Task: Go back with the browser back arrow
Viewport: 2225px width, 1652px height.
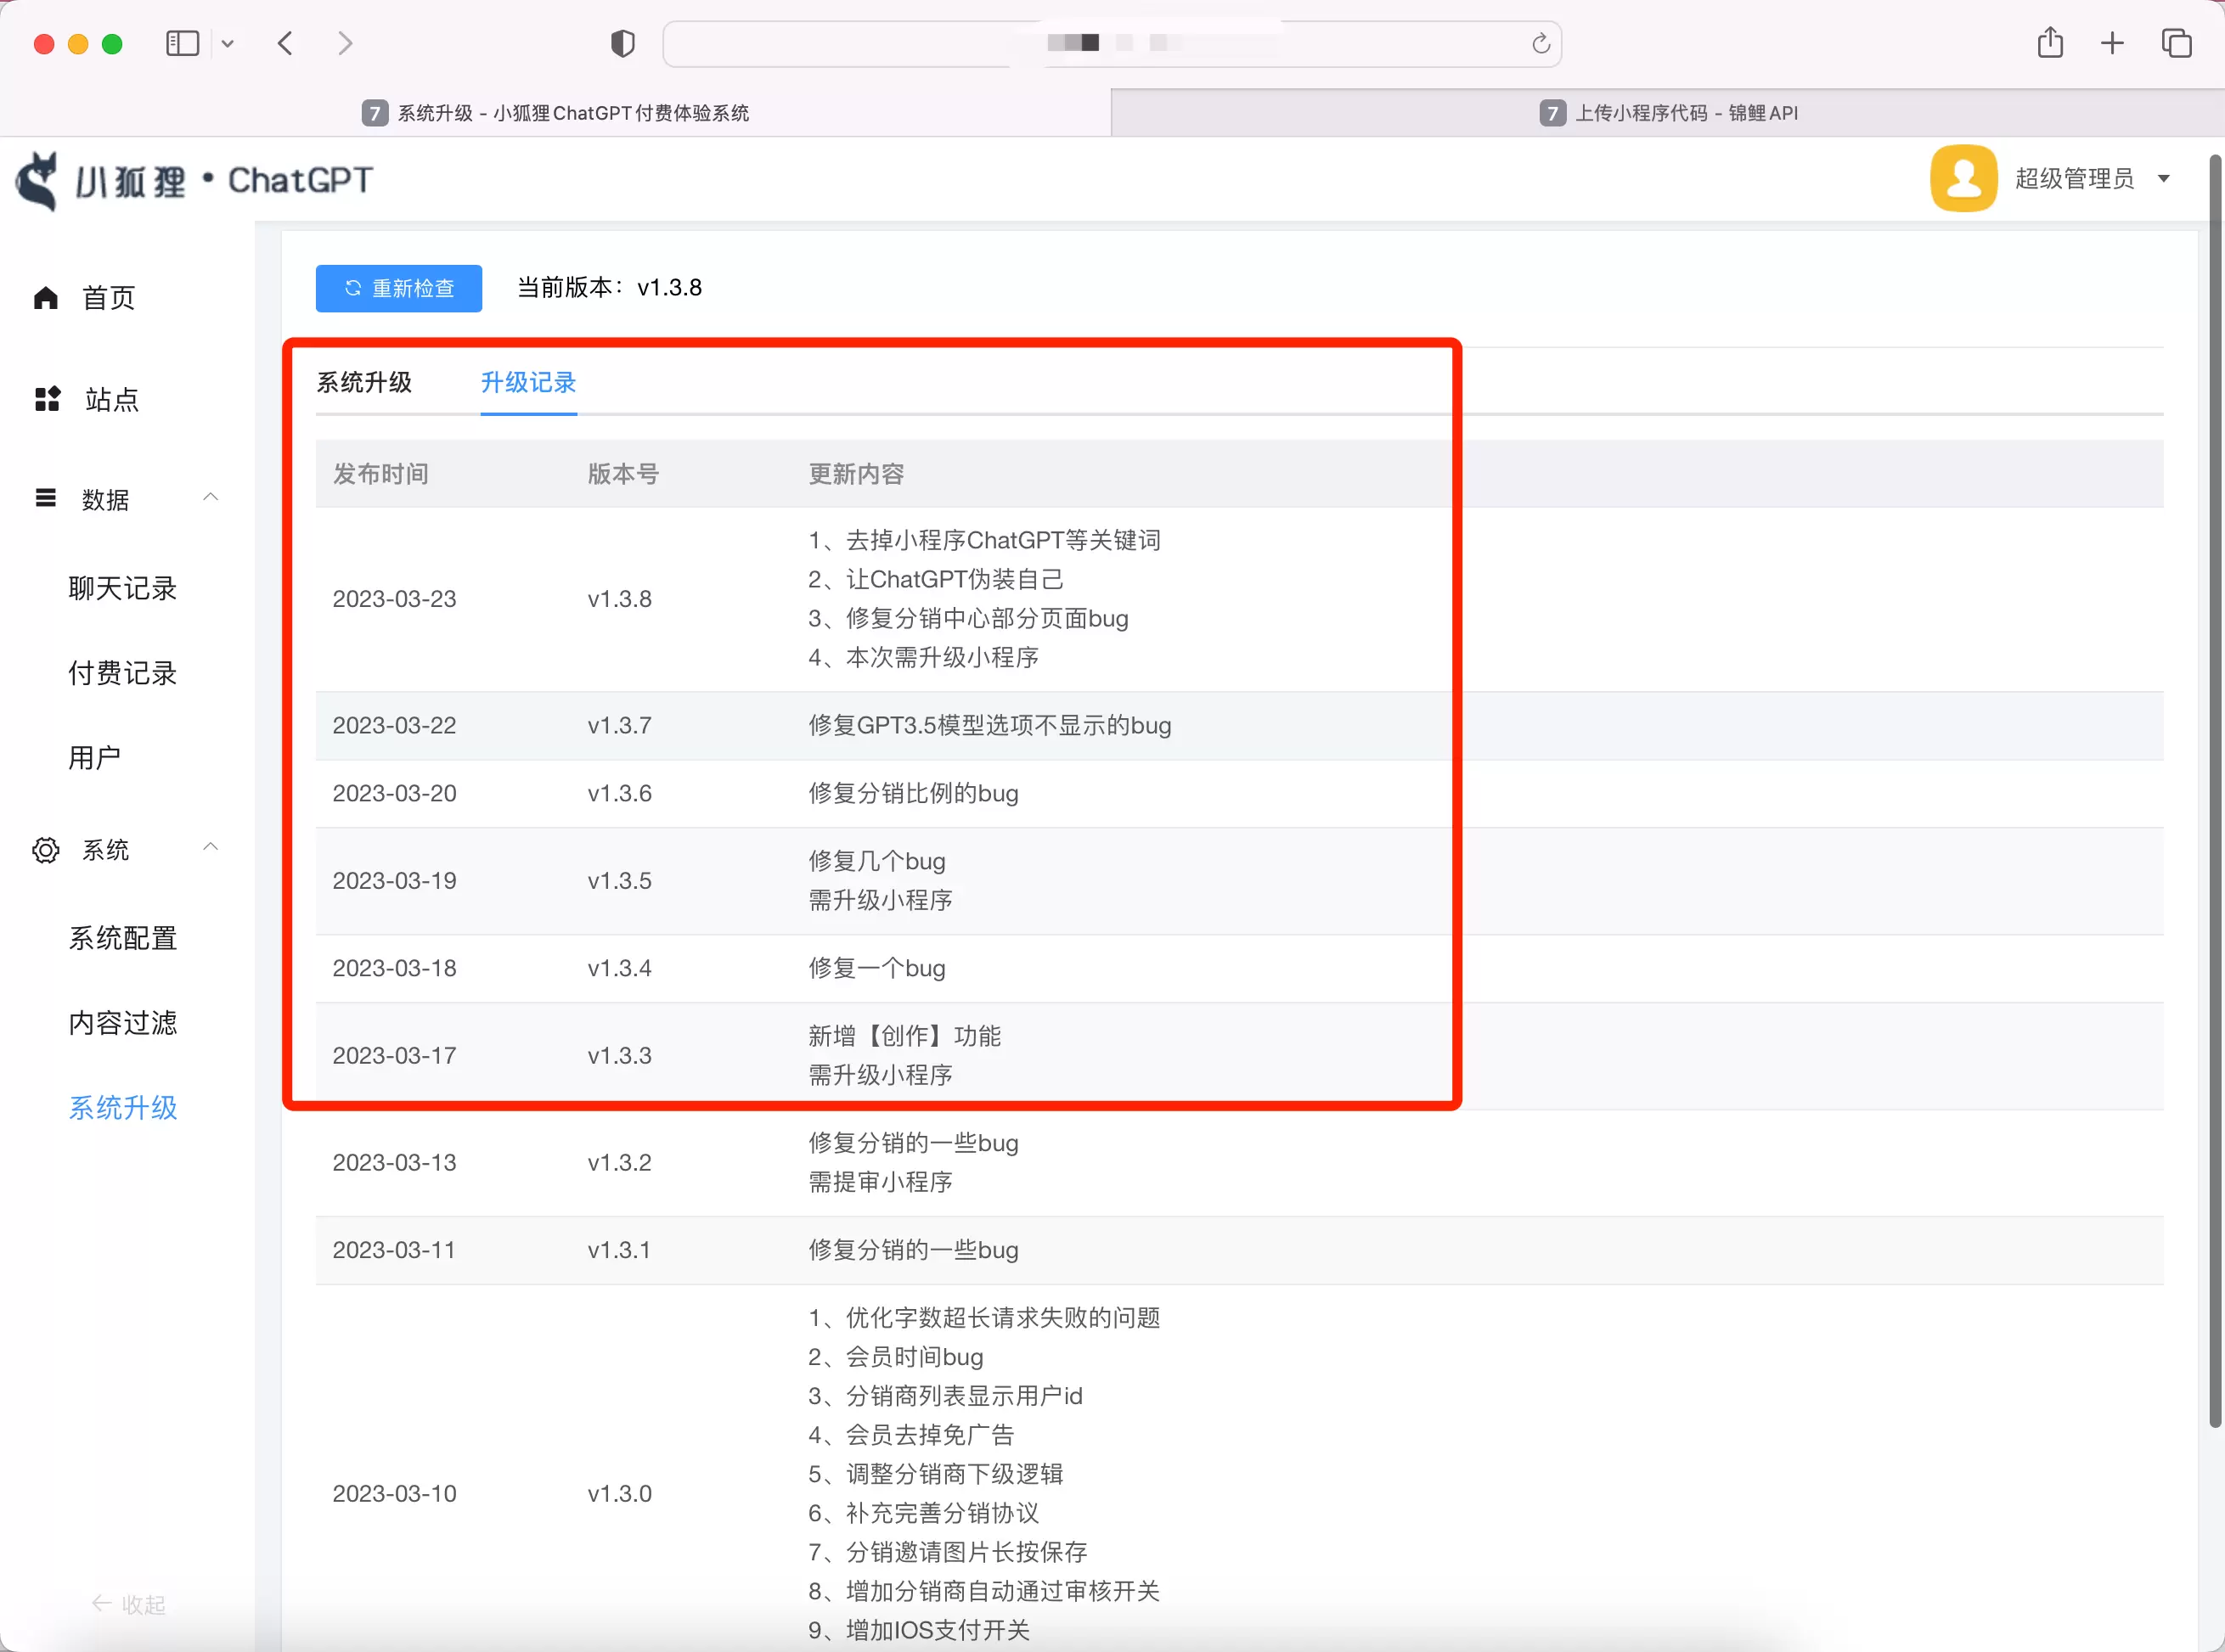Action: point(285,43)
